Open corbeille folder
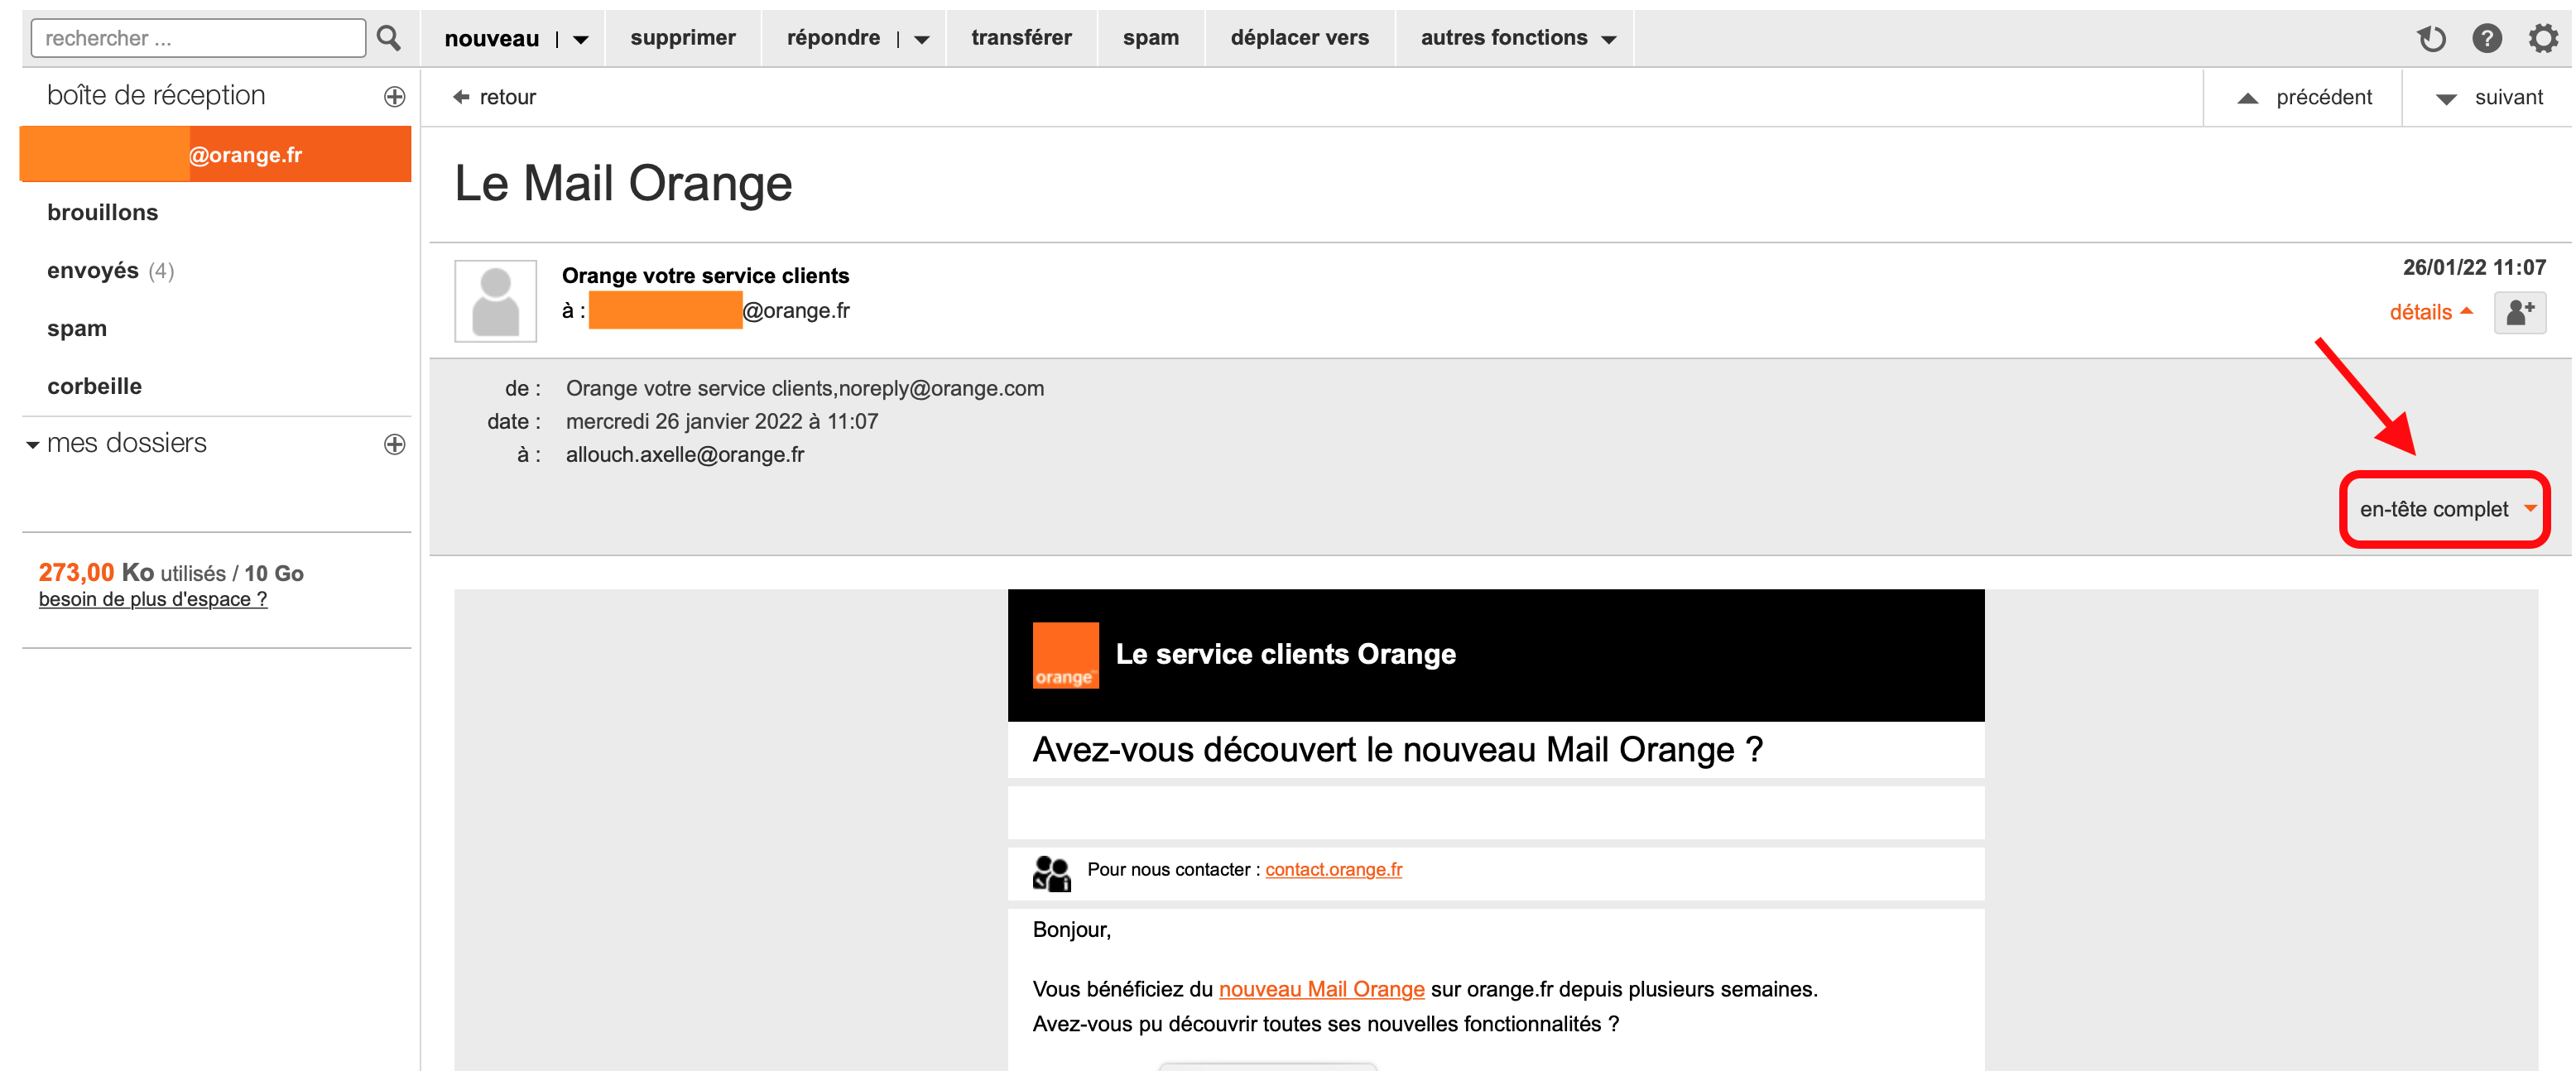 (95, 386)
